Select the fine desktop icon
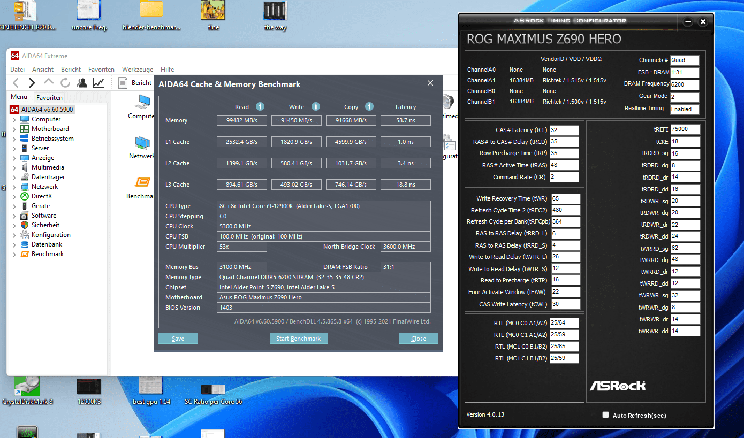The height and width of the screenshot is (438, 744). click(x=213, y=15)
